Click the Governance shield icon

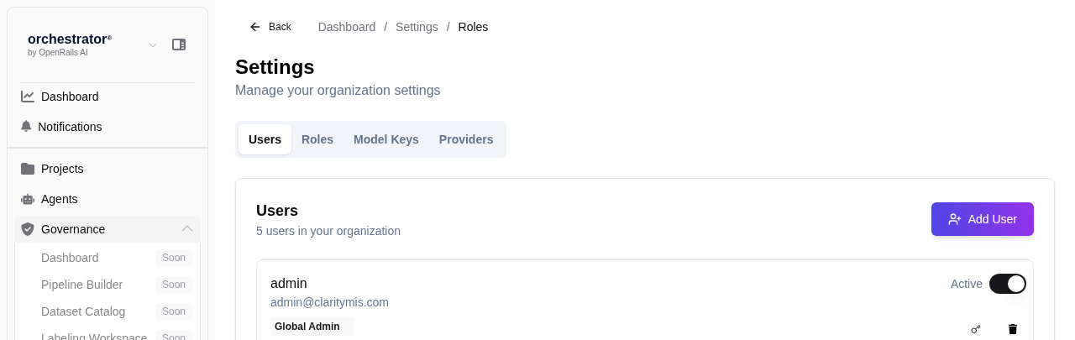point(28,229)
